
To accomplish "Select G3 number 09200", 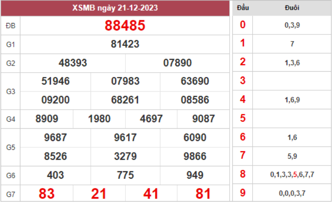I will (x=56, y=100).
